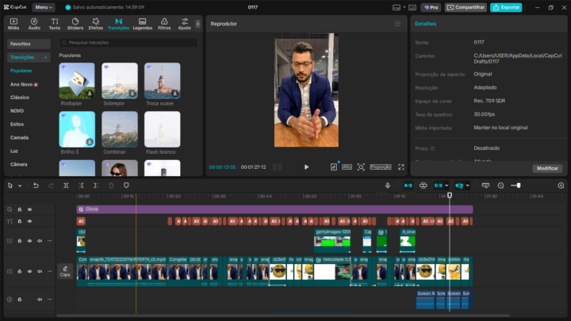
Task: Open the Menu dropdown
Action: (44, 7)
